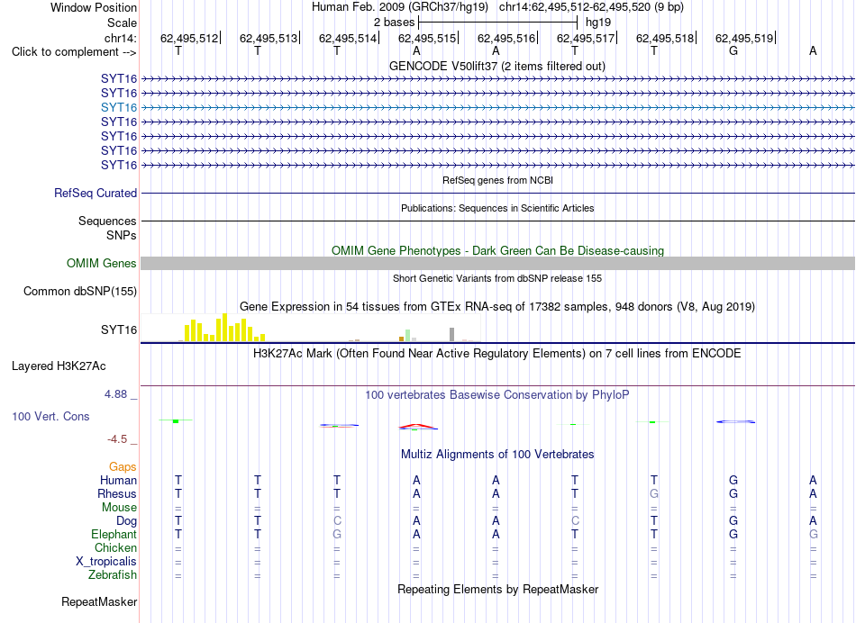Screen dimensions: 856x623
Task: Click the chr14:62,495,512-62,495,520 position text
Action: (591, 7)
